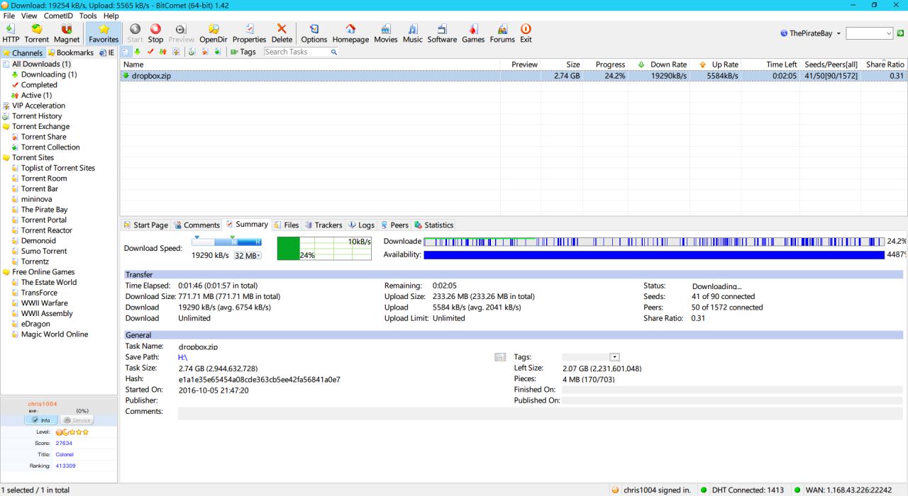The width and height of the screenshot is (908, 496).
Task: Open the Software toolbar shortcut
Action: 442,33
